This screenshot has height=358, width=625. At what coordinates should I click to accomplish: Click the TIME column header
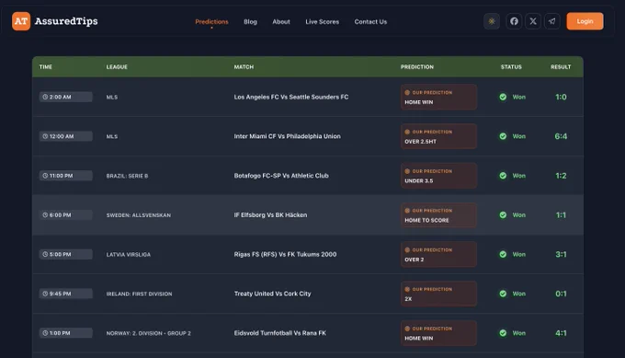[45, 66]
